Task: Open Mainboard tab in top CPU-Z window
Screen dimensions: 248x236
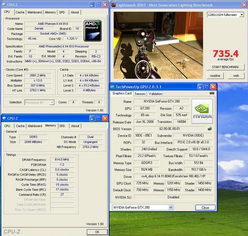Action: [x=35, y=12]
